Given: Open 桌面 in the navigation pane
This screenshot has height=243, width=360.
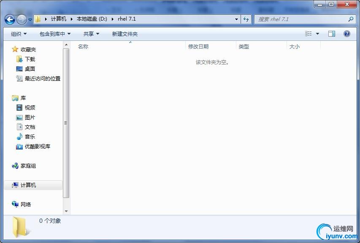Looking at the screenshot, I should (x=30, y=69).
